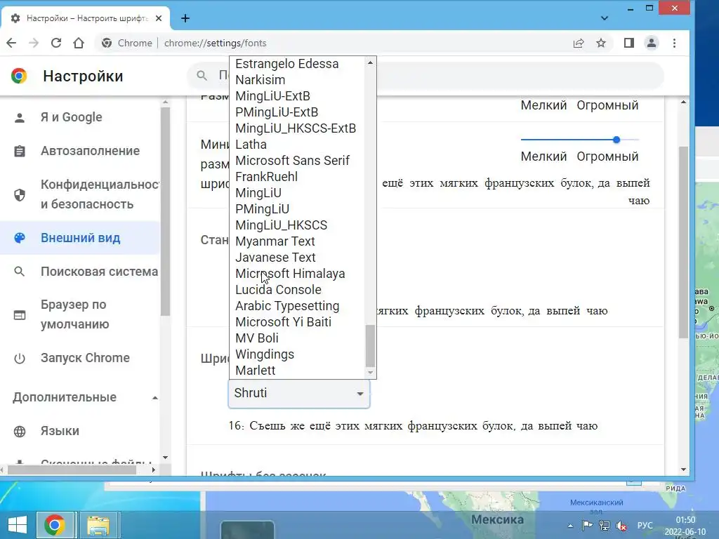The image size is (719, 539).
Task: Click the network tray icon
Action: tap(605, 525)
